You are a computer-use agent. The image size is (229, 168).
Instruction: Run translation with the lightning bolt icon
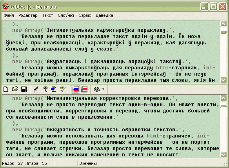36,89
